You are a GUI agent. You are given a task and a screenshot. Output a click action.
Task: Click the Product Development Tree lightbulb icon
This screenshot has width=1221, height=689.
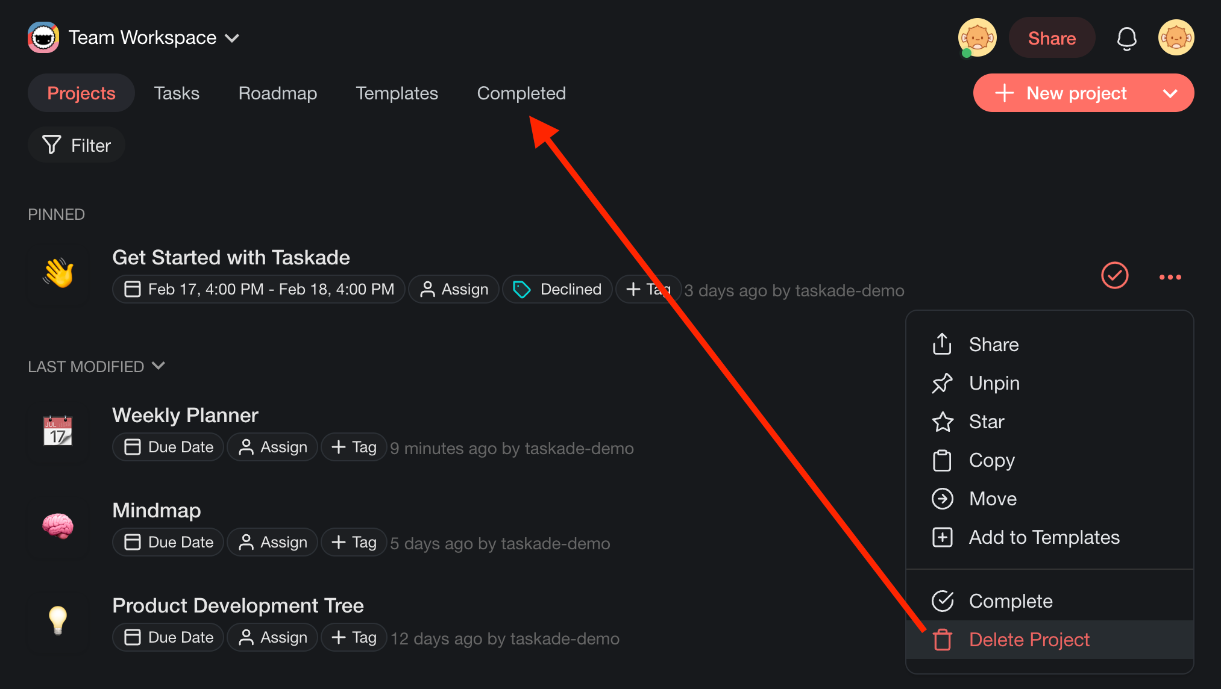(58, 620)
